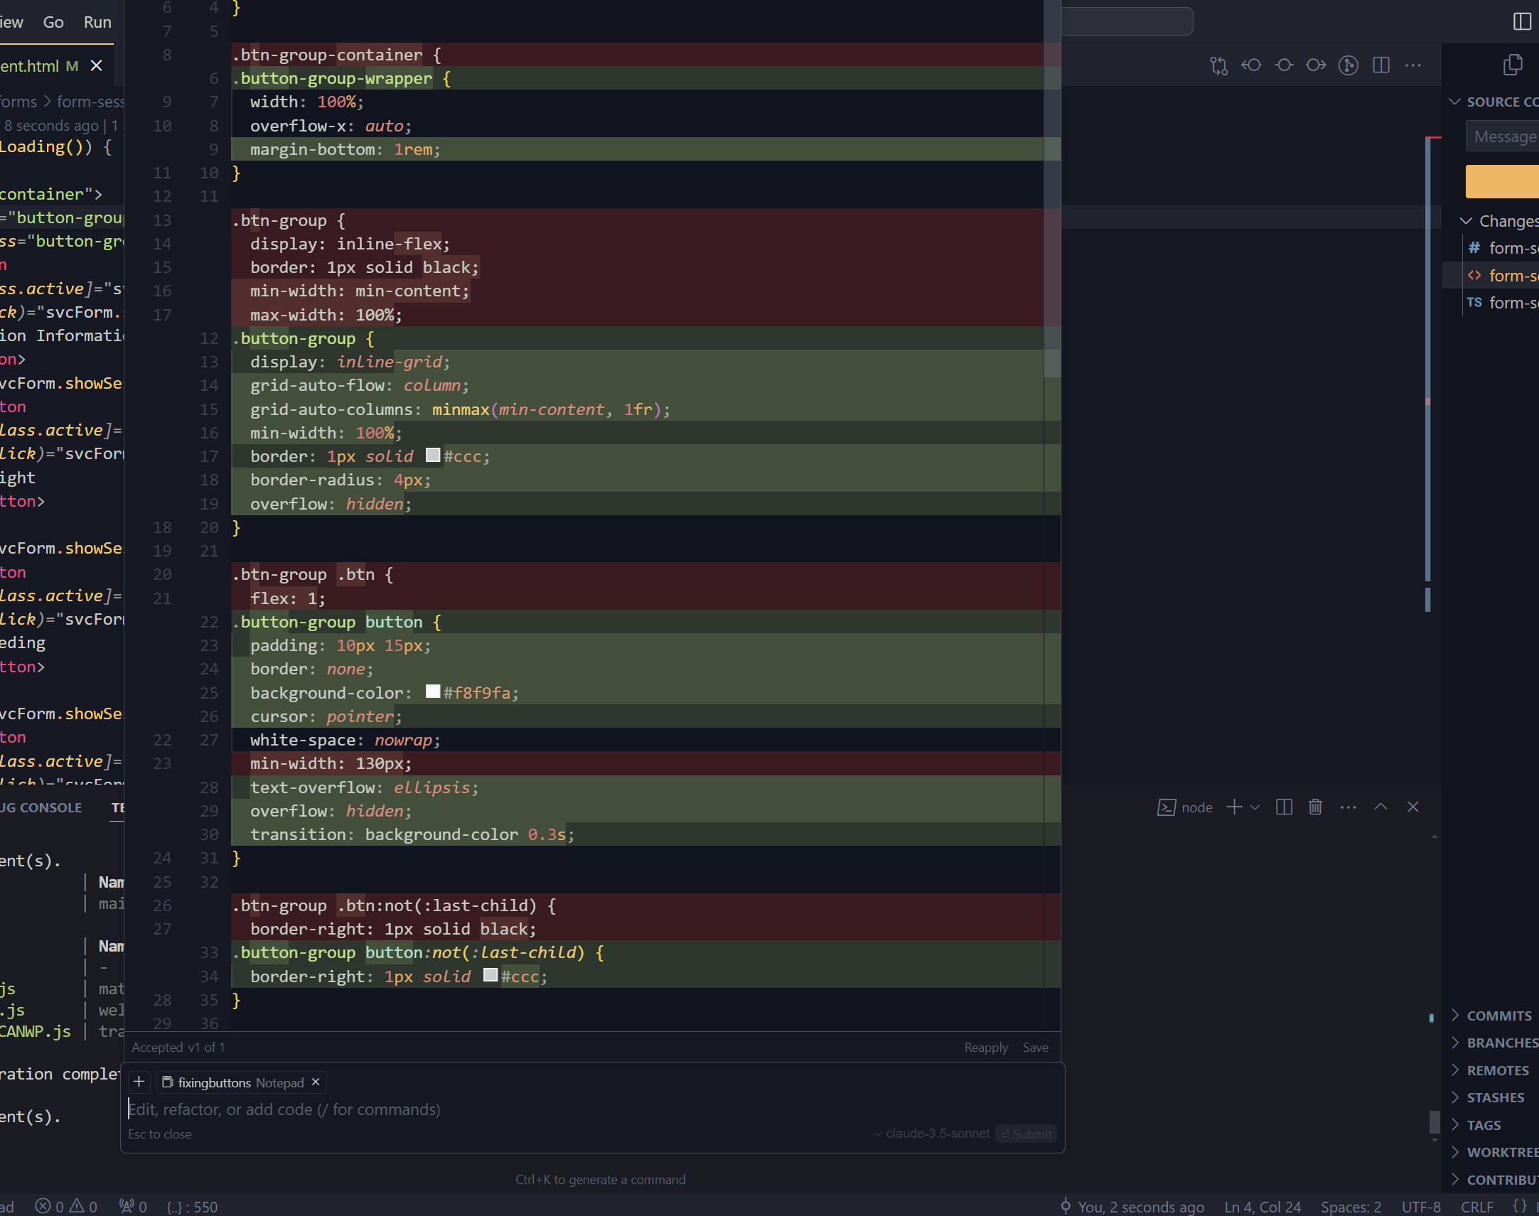Focus the edit or refactor prompt input
The image size is (1539, 1216).
pyautogui.click(x=498, y=1109)
